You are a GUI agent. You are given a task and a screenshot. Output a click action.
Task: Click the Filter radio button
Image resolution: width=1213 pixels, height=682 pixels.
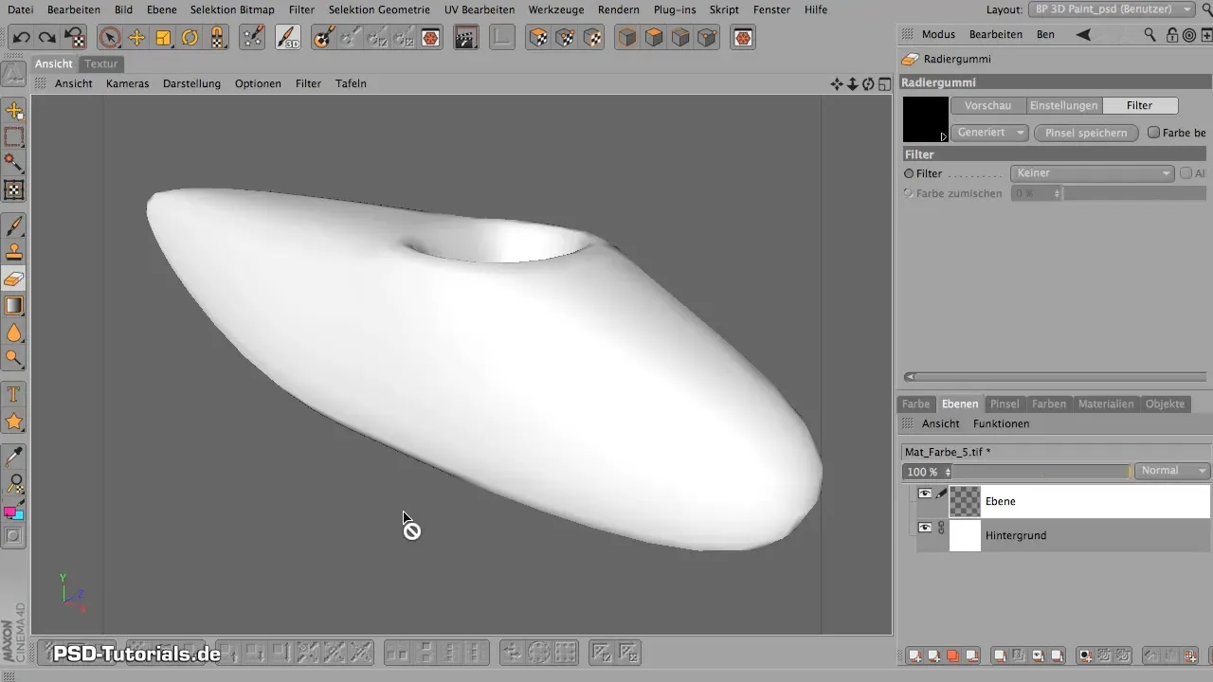pos(909,173)
